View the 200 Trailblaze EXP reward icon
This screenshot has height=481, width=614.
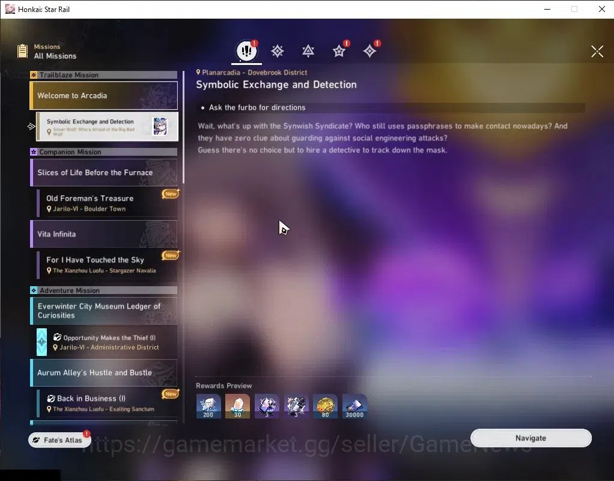tap(208, 406)
